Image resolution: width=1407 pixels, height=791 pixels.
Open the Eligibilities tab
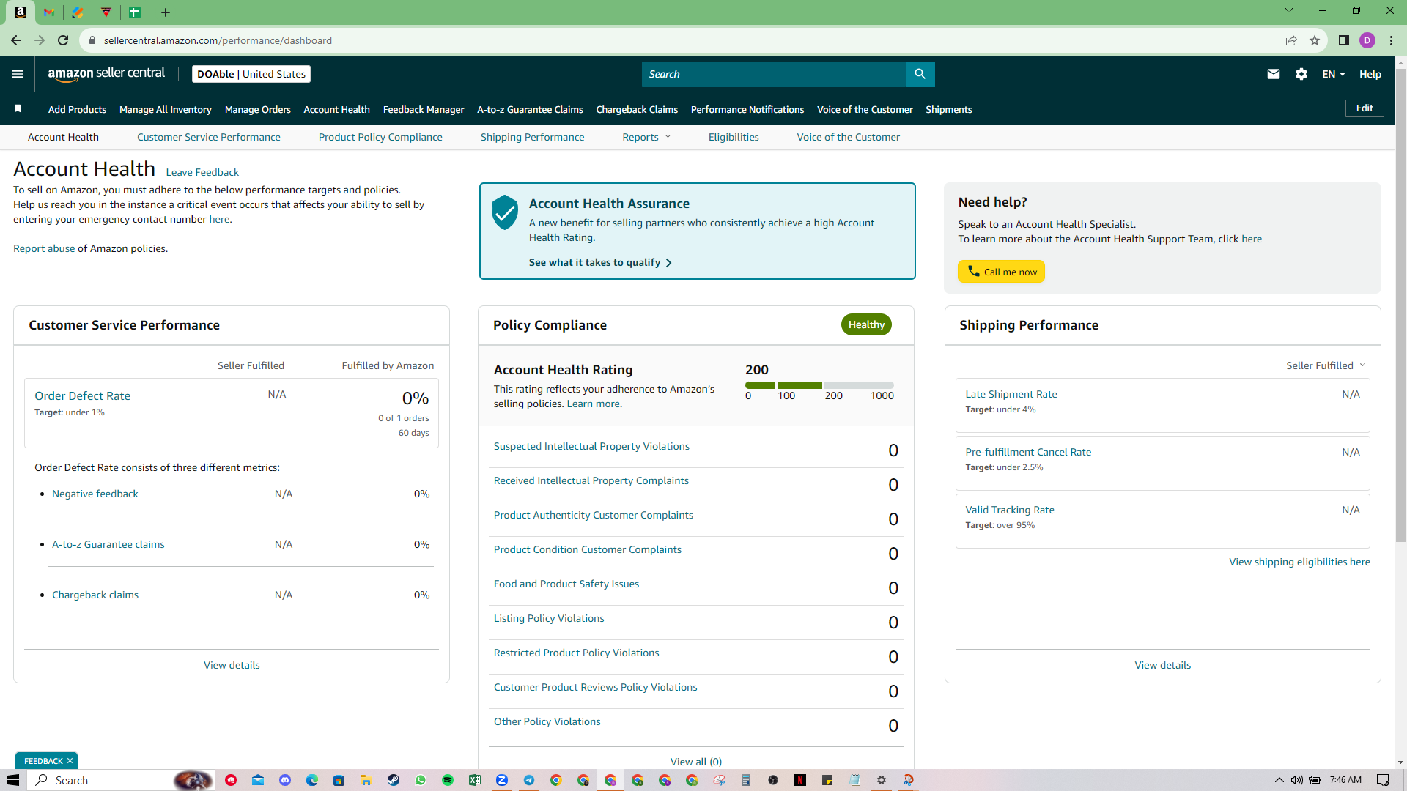pyautogui.click(x=734, y=137)
